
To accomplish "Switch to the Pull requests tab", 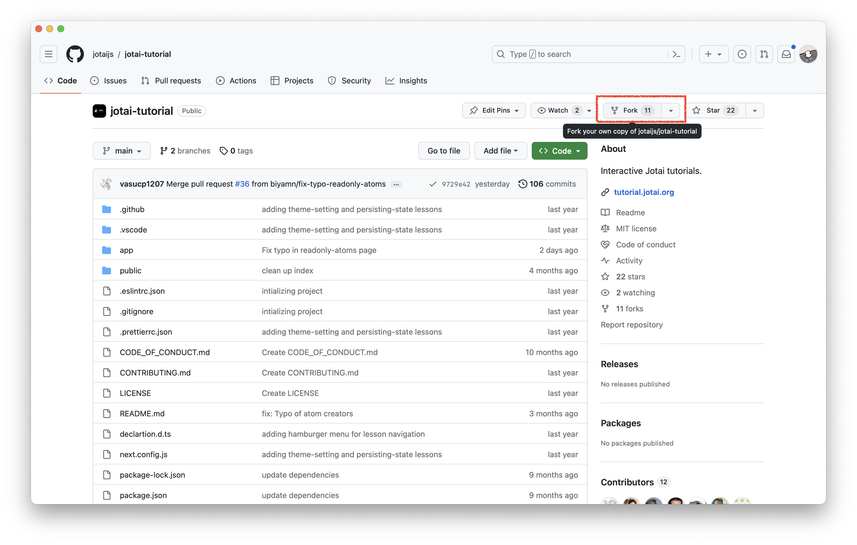I will pyautogui.click(x=171, y=81).
